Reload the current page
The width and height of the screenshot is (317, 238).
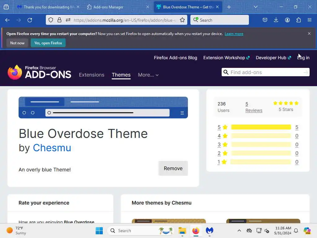(30, 20)
